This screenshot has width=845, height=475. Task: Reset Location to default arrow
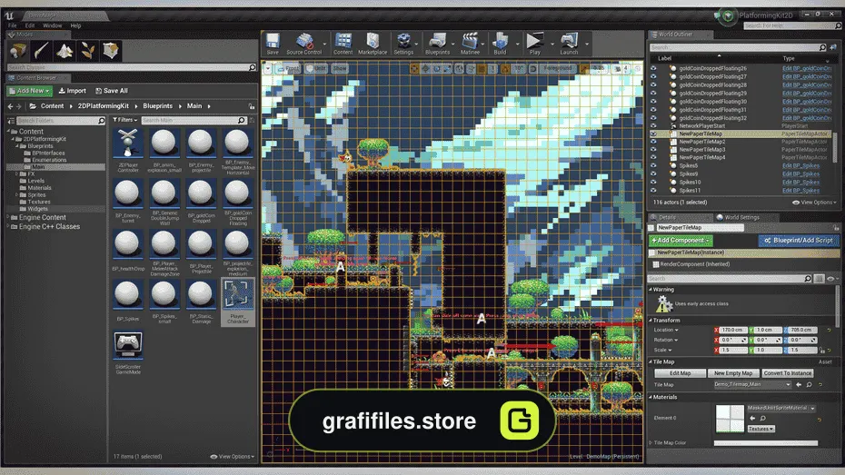coord(829,330)
